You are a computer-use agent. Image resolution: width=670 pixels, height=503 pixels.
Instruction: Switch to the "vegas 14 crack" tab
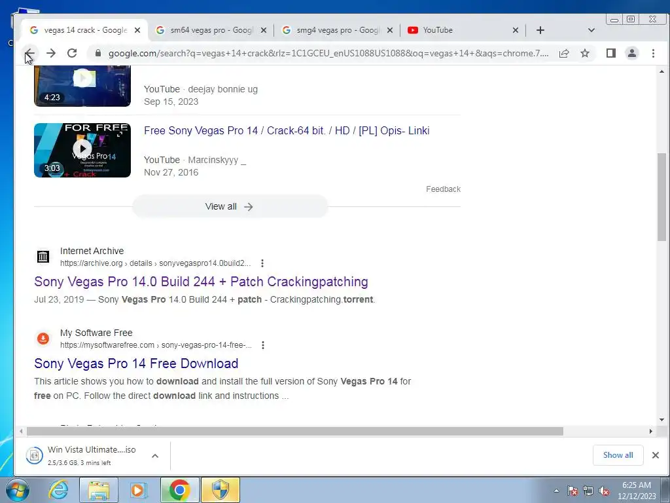click(84, 30)
